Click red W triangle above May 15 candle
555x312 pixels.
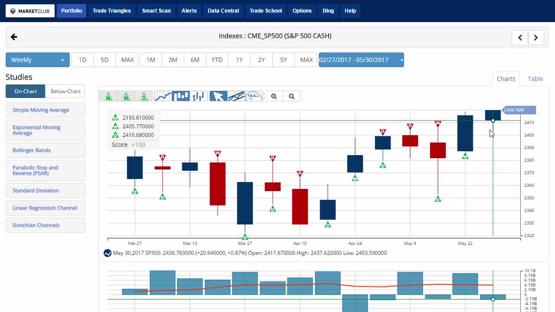click(x=438, y=124)
